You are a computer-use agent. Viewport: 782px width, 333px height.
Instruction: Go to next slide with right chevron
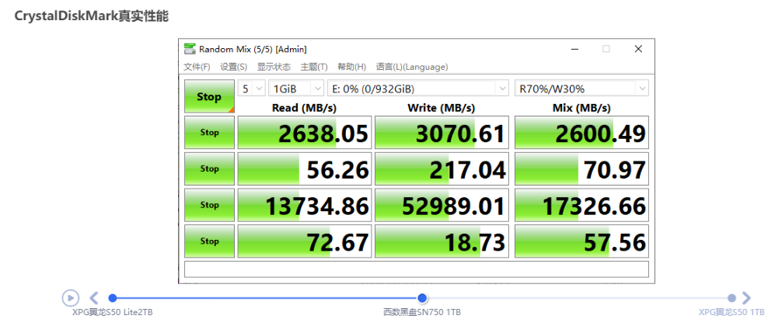pyautogui.click(x=746, y=297)
